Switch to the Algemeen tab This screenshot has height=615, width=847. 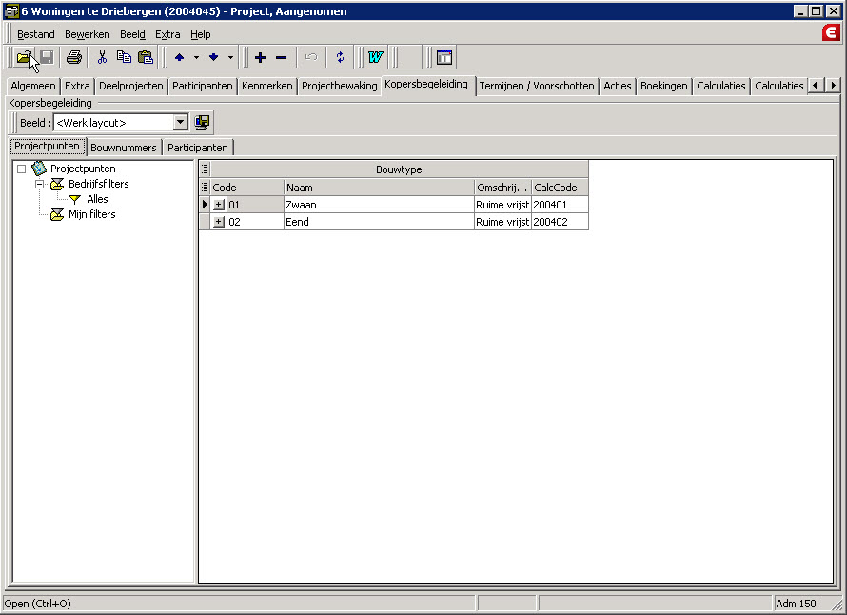click(33, 86)
